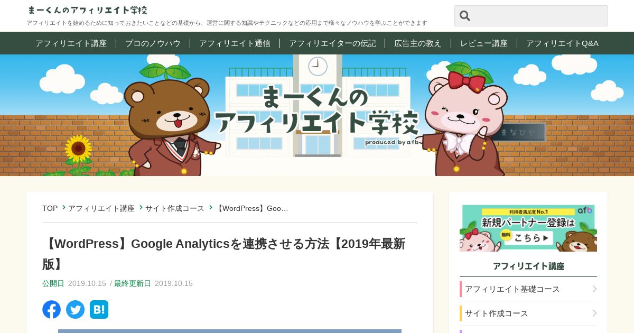Open アフィリエイト基礎コース in the sidebar
Image resolution: width=634 pixels, height=333 pixels.
pyautogui.click(x=528, y=289)
